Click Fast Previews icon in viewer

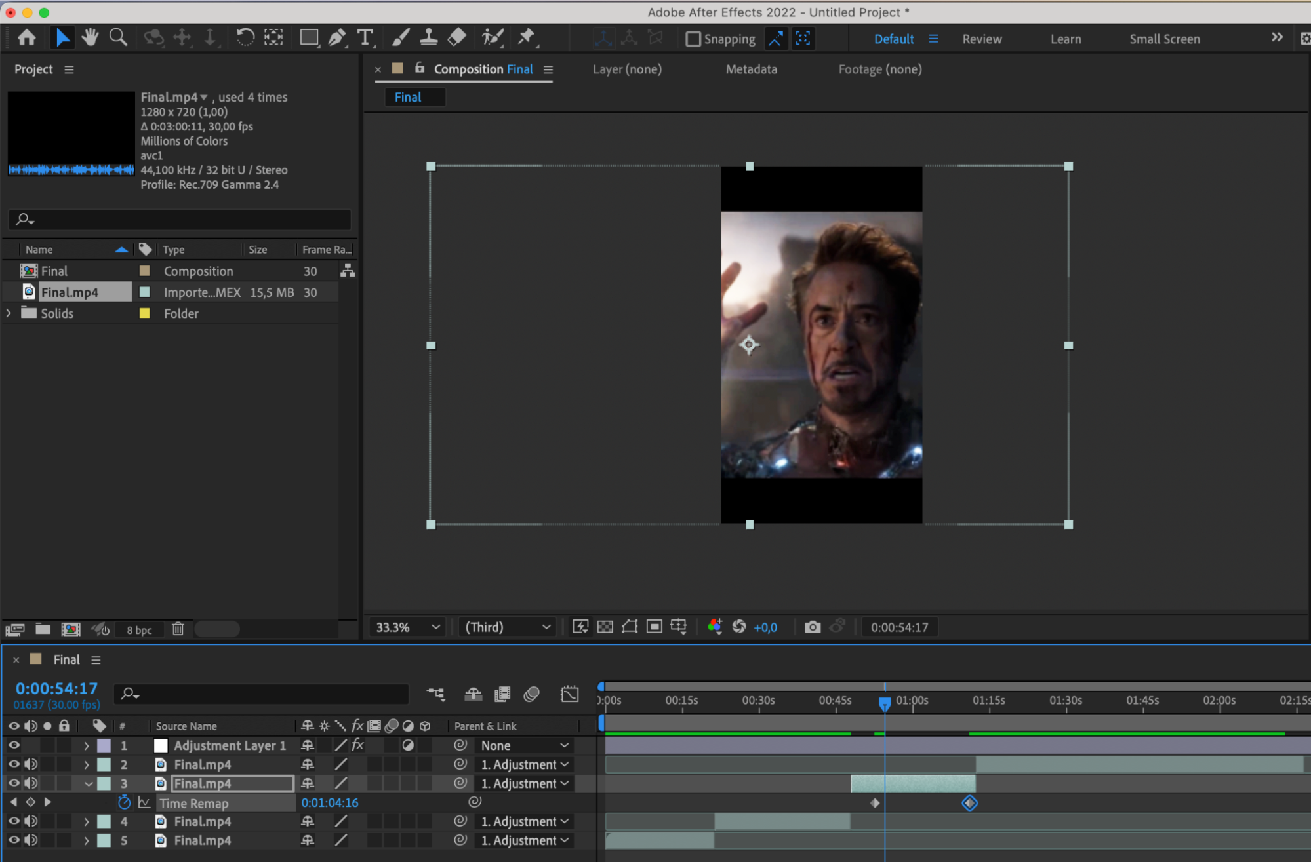(580, 627)
